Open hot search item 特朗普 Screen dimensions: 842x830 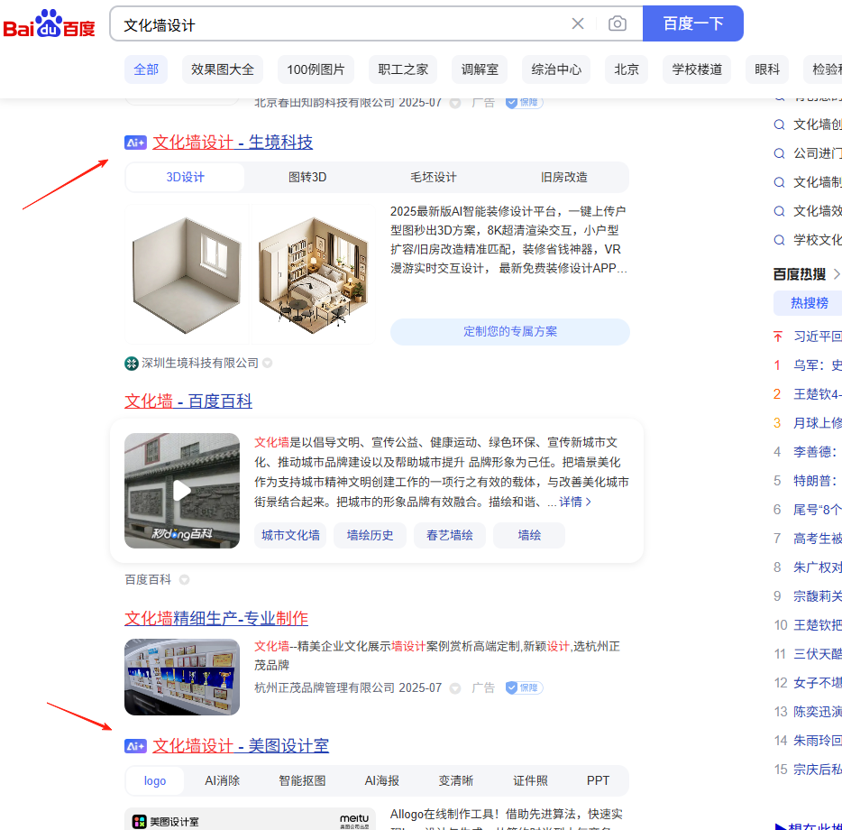(x=818, y=481)
